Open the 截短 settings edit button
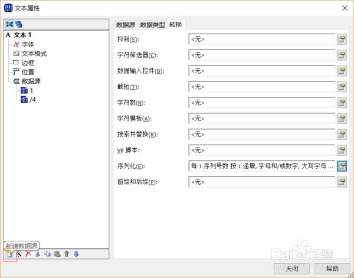This screenshot has height=278, width=354. pyautogui.click(x=342, y=87)
